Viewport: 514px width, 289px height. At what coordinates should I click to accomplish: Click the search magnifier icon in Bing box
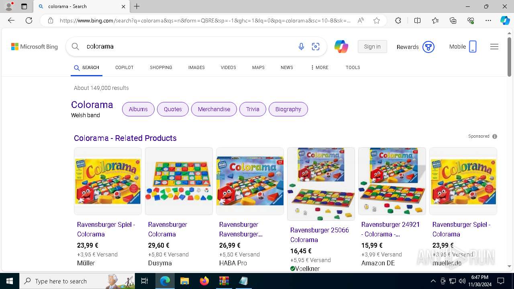tap(75, 47)
